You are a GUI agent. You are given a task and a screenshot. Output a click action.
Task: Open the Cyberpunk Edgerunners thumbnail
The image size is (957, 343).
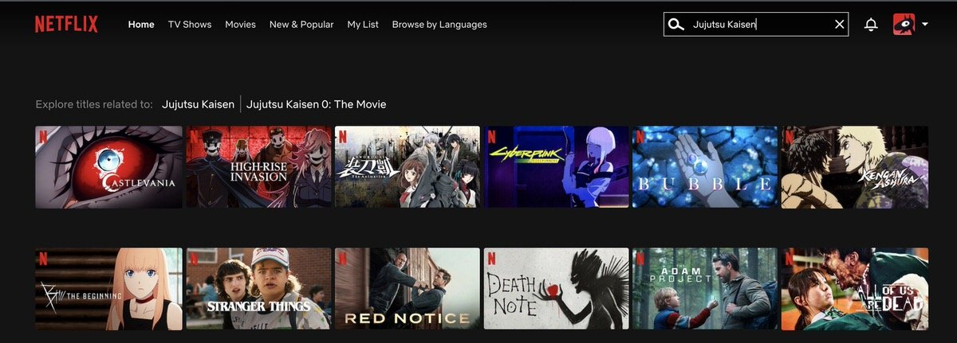557,167
